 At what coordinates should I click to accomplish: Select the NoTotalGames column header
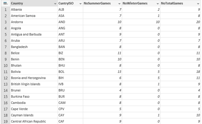(x=180, y=3)
